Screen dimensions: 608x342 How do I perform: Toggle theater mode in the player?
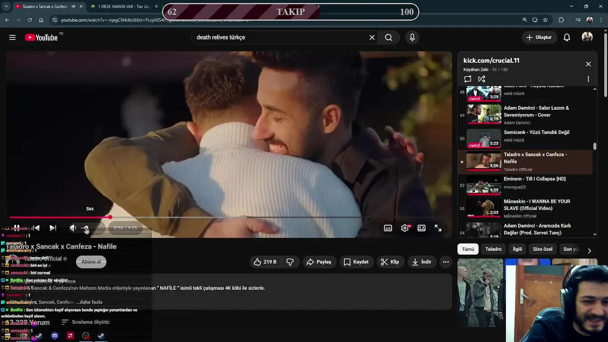421,228
